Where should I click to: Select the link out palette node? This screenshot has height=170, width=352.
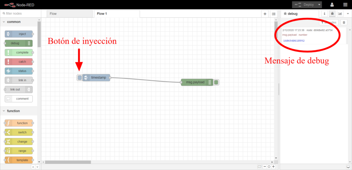[x=19, y=89]
